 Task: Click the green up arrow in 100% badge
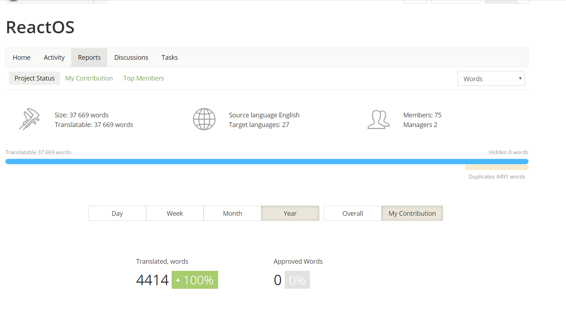(x=178, y=280)
